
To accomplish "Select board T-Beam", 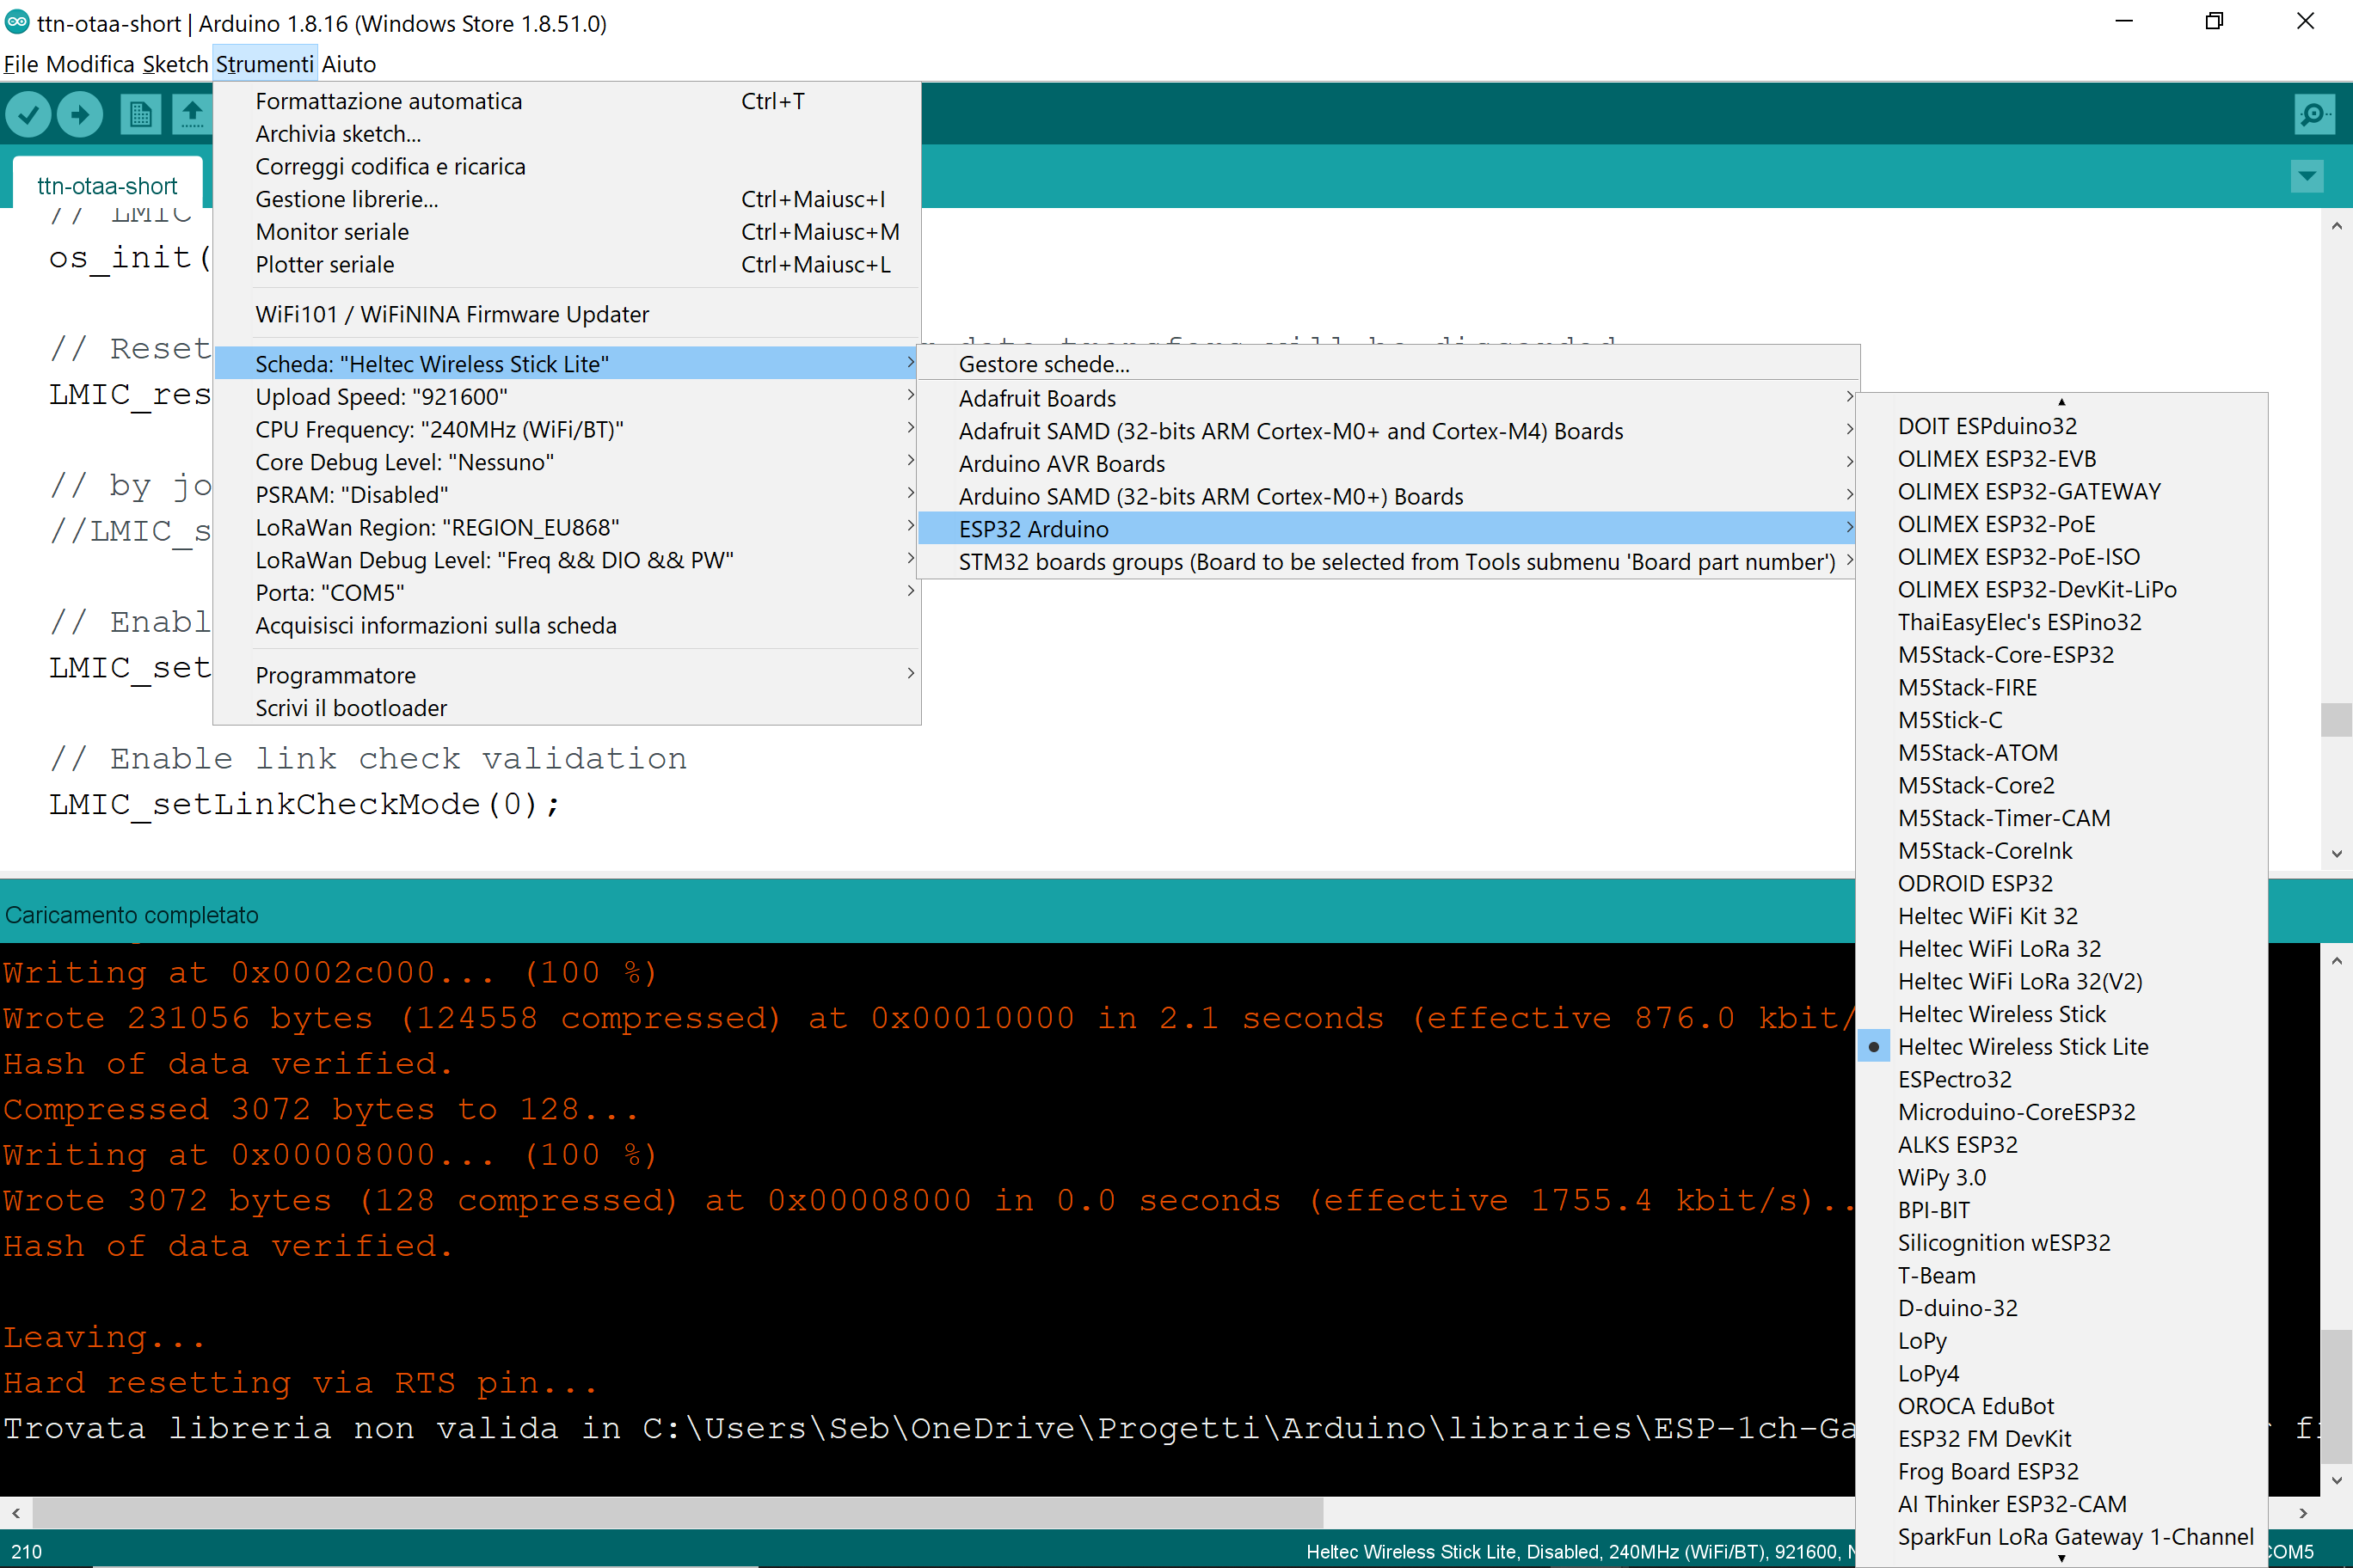I will pyautogui.click(x=2061, y=1275).
